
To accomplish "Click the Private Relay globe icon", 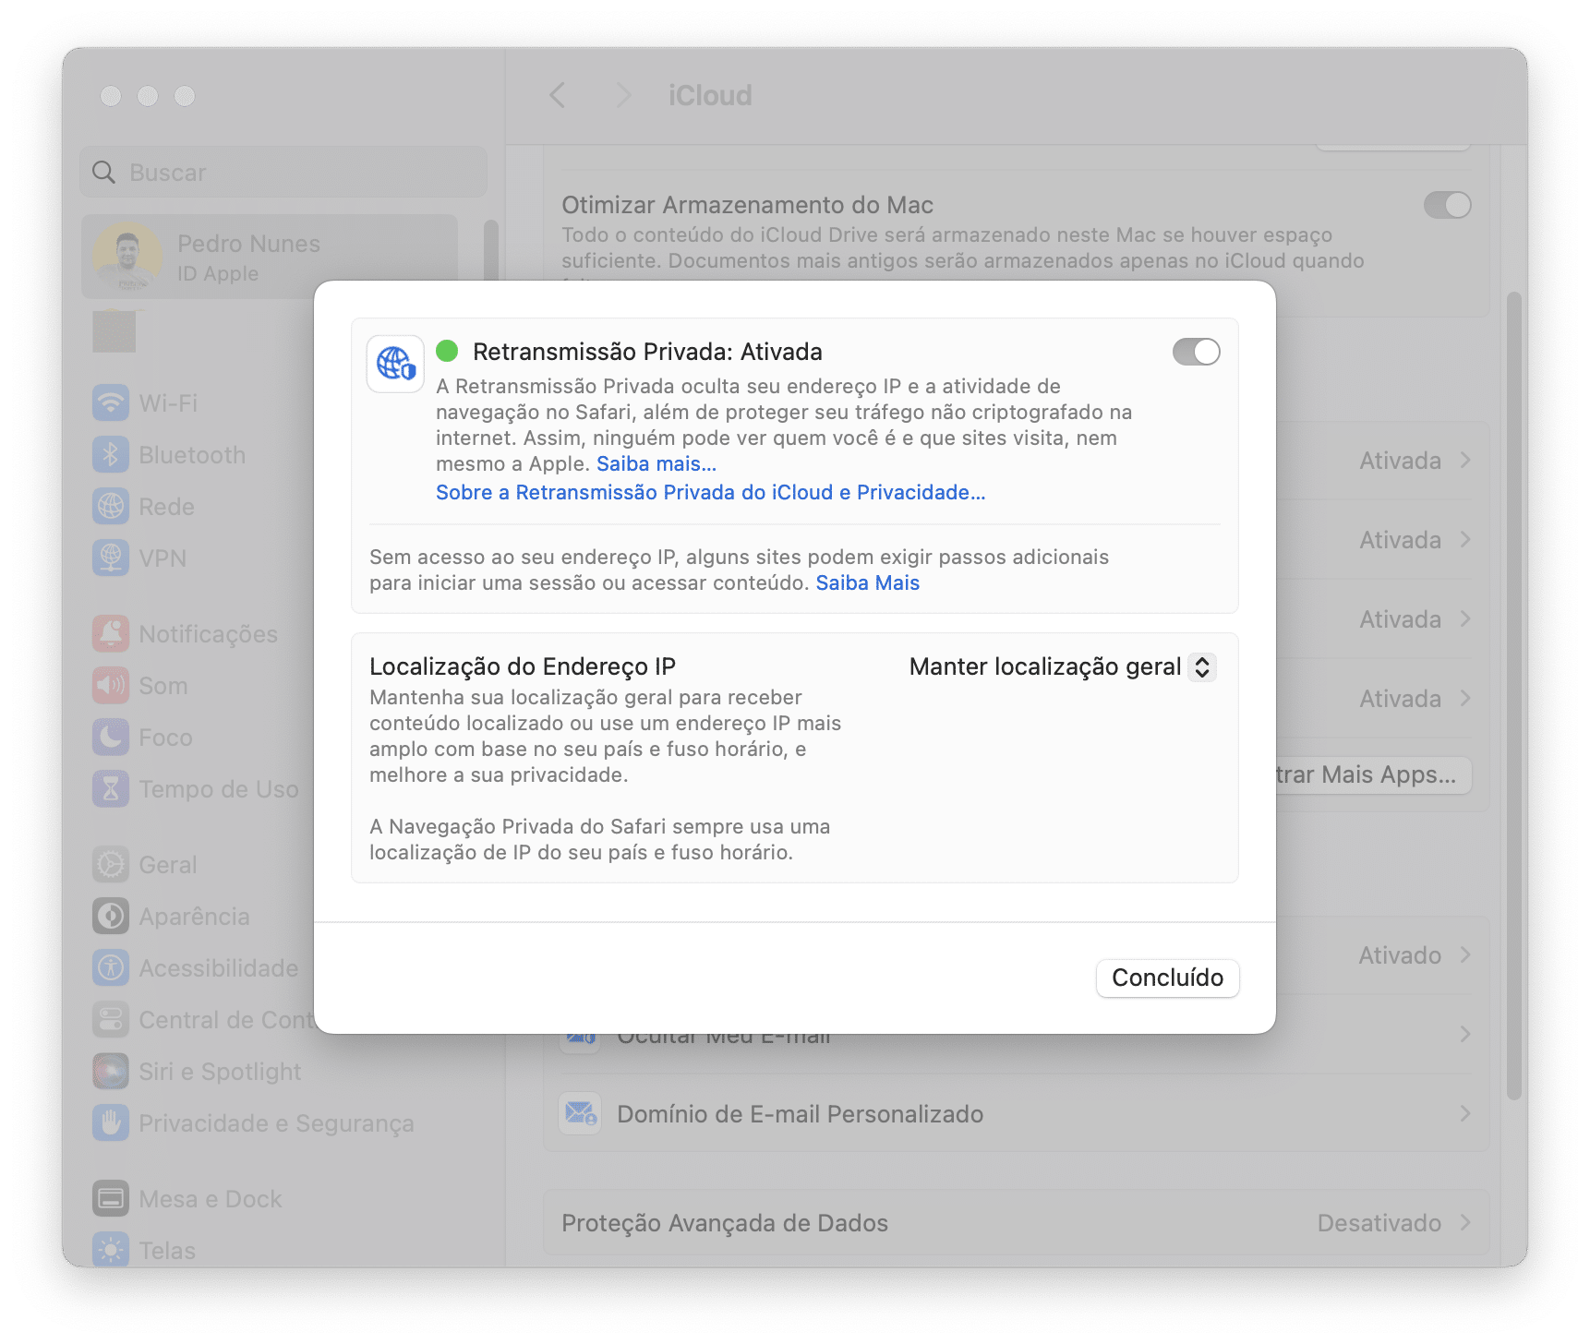I will click(x=395, y=364).
